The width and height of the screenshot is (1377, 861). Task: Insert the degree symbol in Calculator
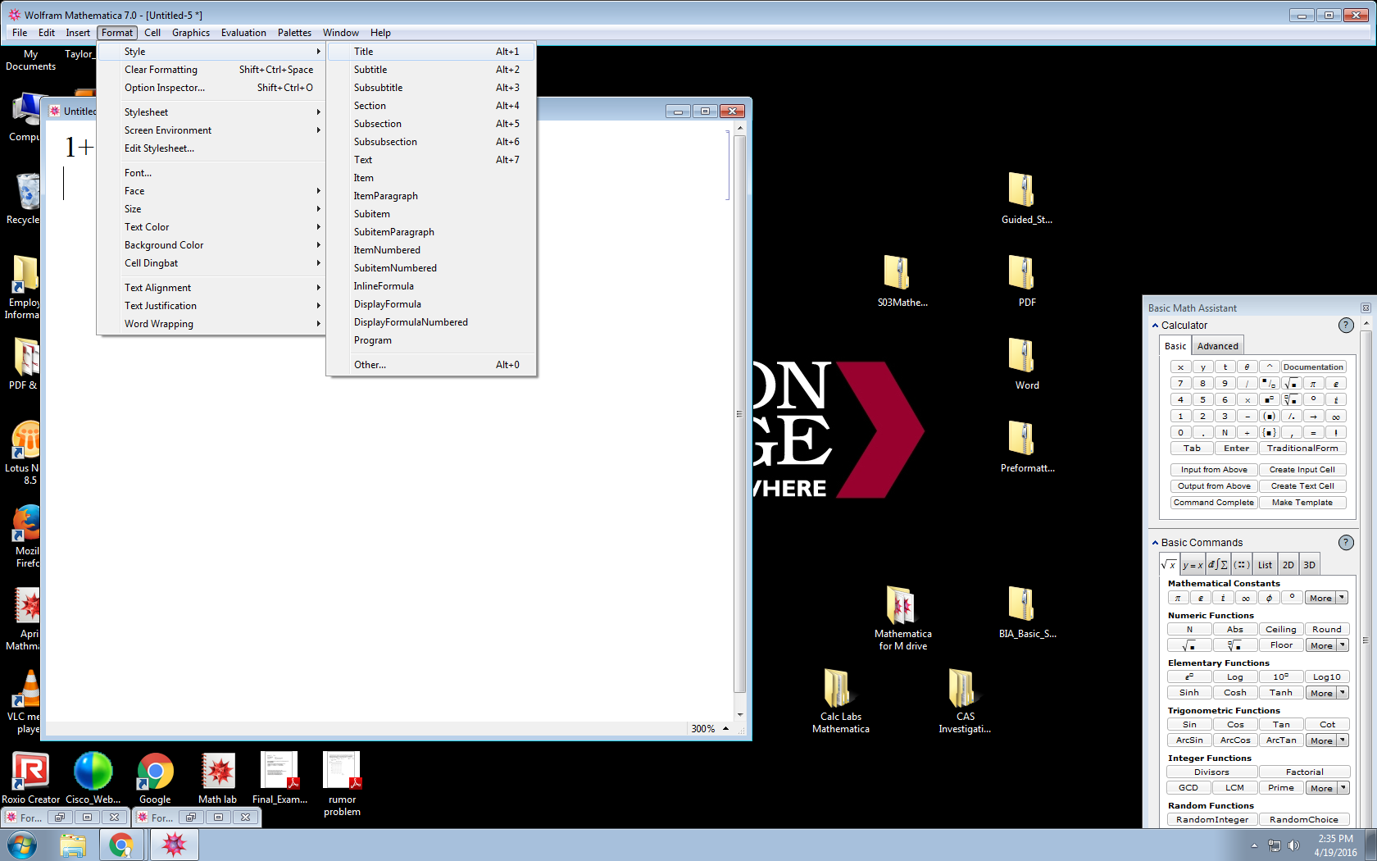pyautogui.click(x=1314, y=399)
